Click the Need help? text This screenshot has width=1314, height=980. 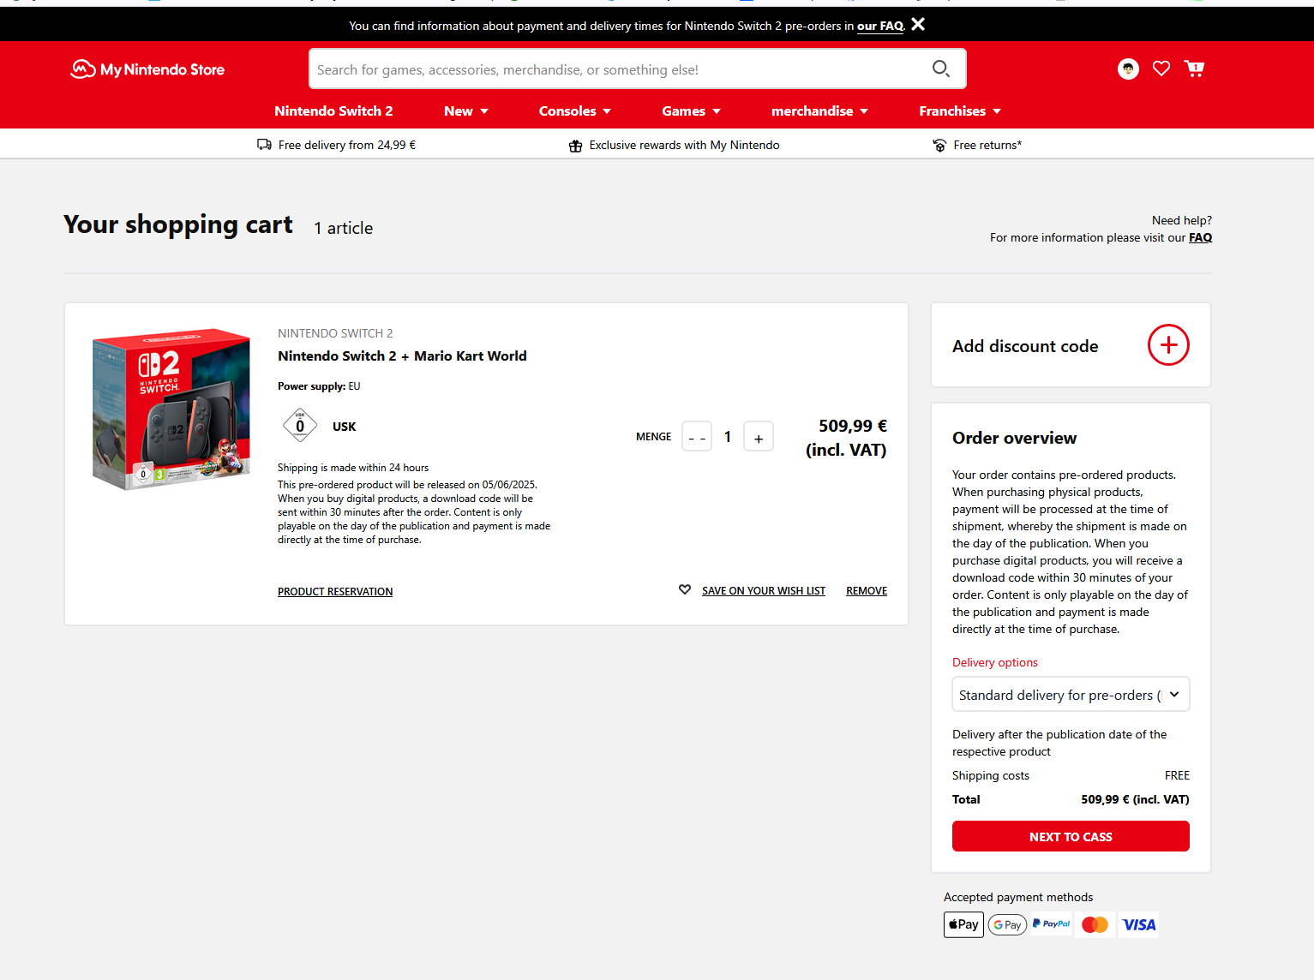click(1182, 220)
